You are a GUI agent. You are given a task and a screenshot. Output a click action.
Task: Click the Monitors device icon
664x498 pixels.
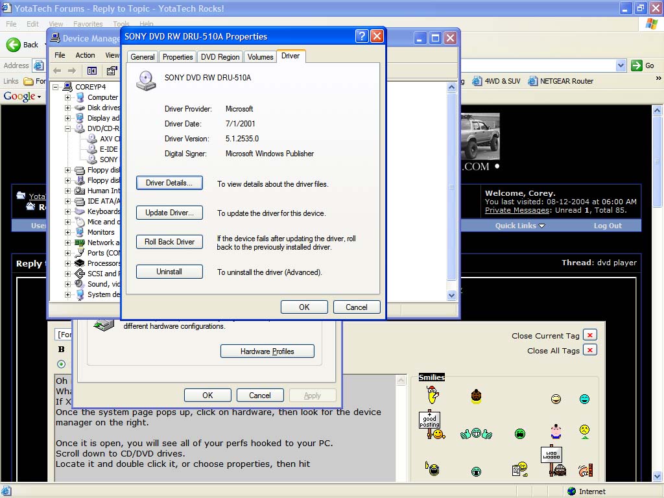[80, 232]
